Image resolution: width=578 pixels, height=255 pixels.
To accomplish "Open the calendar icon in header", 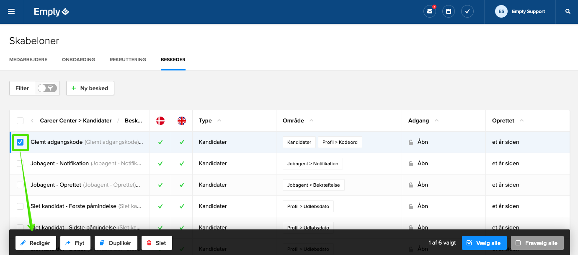I will tap(448, 12).
